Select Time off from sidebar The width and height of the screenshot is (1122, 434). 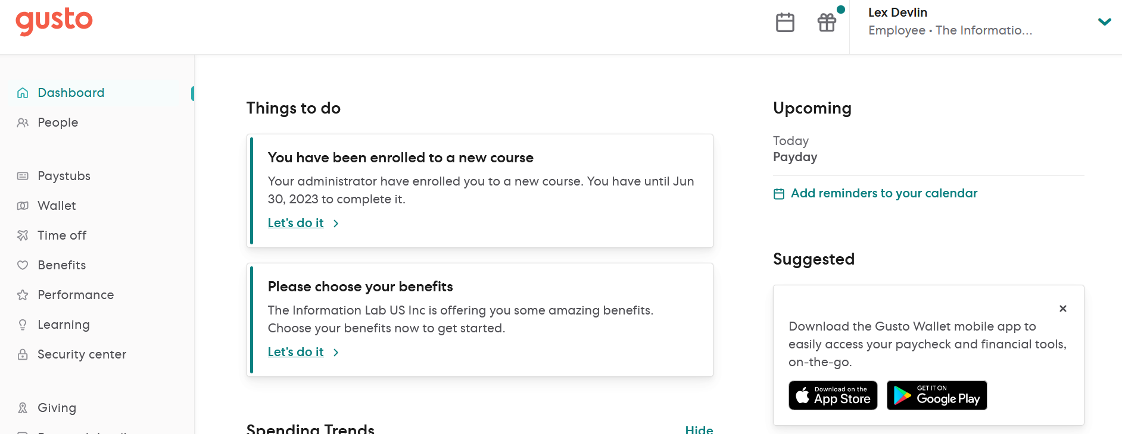click(62, 235)
